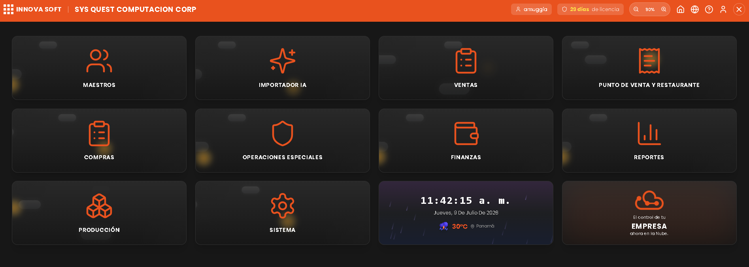Open the Finanzas wallet icon
749x267 pixels.
(466, 133)
